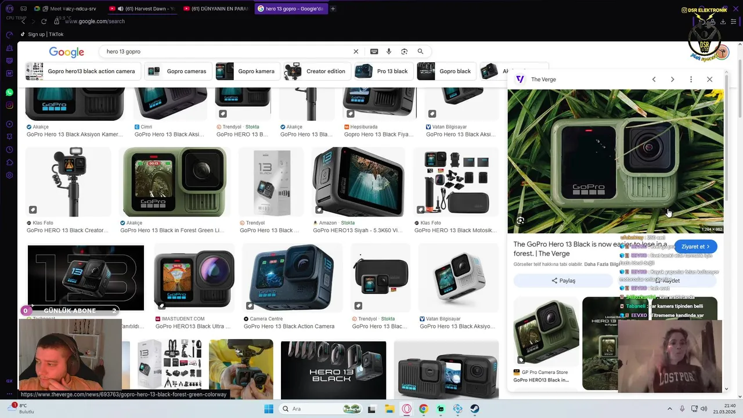
Task: Switch to the Harvest Dawn YouTube tab
Action: pos(142,9)
